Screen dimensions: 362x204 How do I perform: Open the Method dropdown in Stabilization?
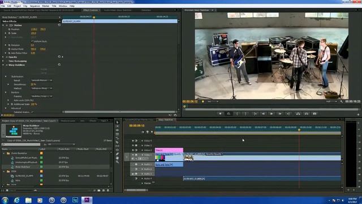click(x=41, y=88)
